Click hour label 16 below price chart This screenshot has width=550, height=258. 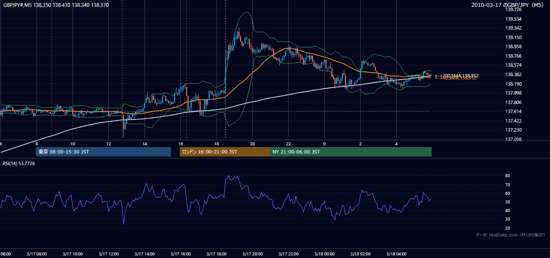[181, 144]
